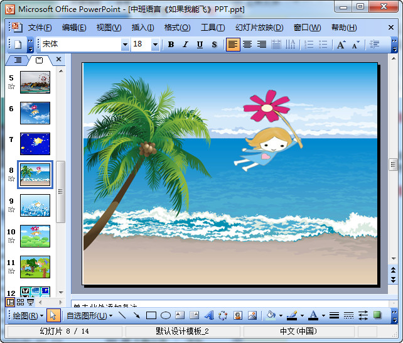This screenshot has height=343, width=403.
Task: Insert Clip Art
Action: click(x=238, y=315)
